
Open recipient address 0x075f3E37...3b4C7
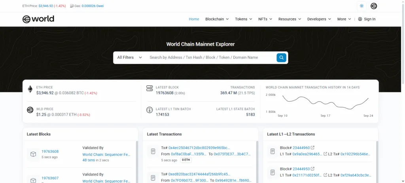coord(232,154)
